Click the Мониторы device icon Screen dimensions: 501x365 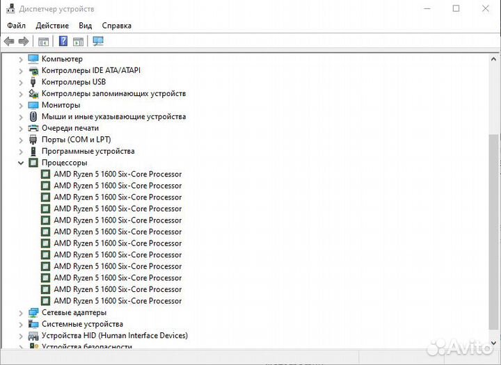33,105
